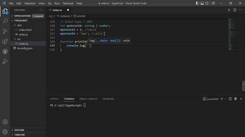This screenshot has width=245, height=137.
Task: Open the Extensions view
Action: point(5,41)
